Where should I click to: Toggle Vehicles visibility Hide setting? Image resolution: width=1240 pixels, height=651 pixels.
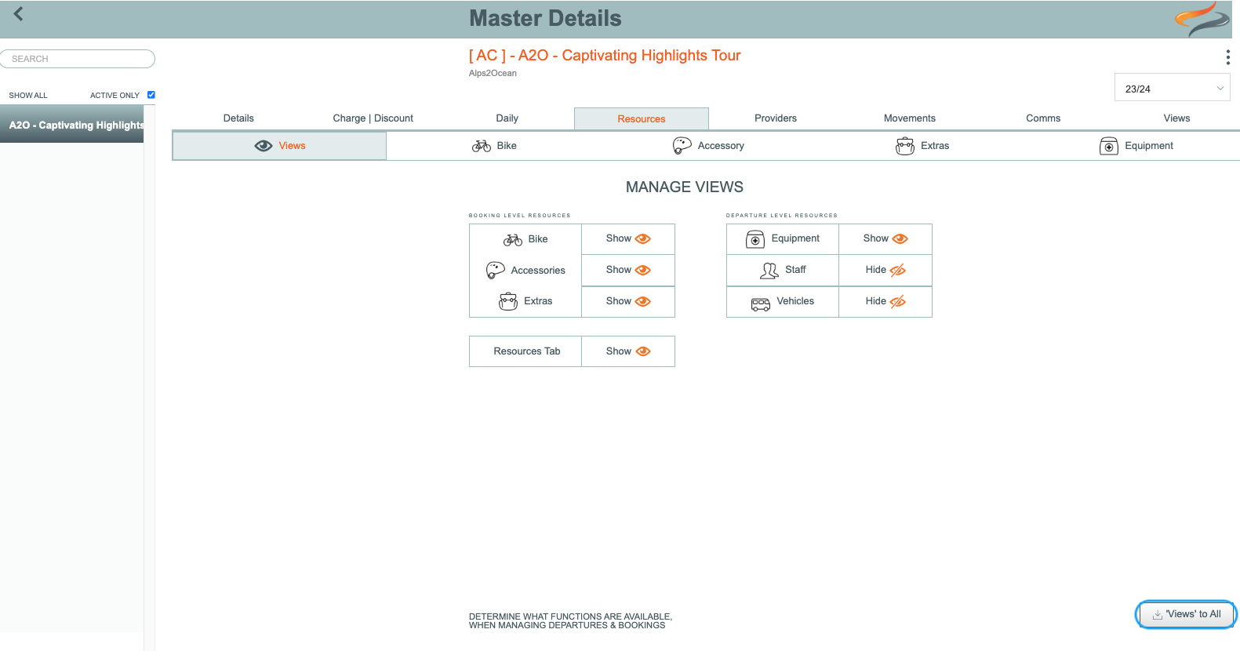(885, 301)
